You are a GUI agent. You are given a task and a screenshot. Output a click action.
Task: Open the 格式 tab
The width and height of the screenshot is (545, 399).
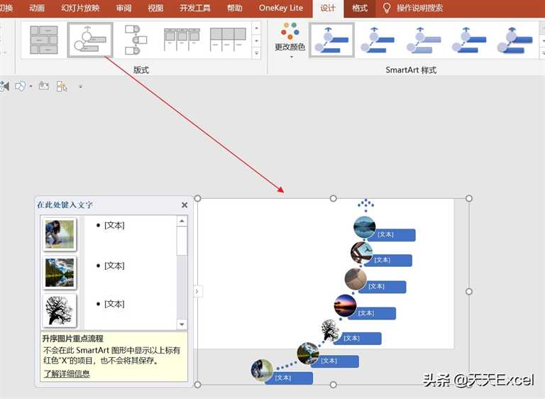coord(360,9)
